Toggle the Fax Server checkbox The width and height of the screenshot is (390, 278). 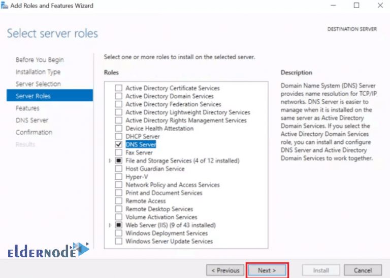pyautogui.click(x=118, y=153)
